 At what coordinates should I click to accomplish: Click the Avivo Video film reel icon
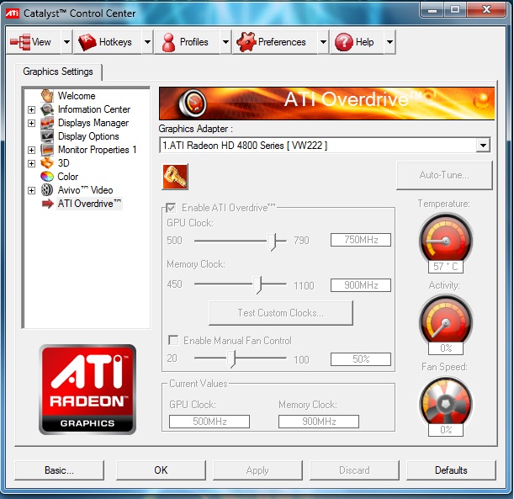[47, 190]
